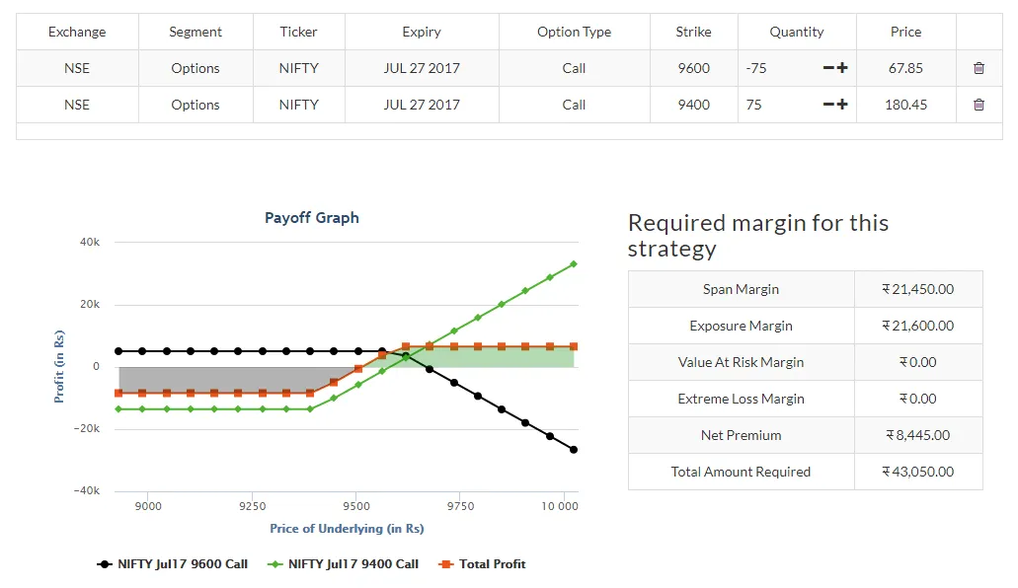Click the Payoff Graph chart title
Screen dimensions: 1018x588
tap(312, 218)
